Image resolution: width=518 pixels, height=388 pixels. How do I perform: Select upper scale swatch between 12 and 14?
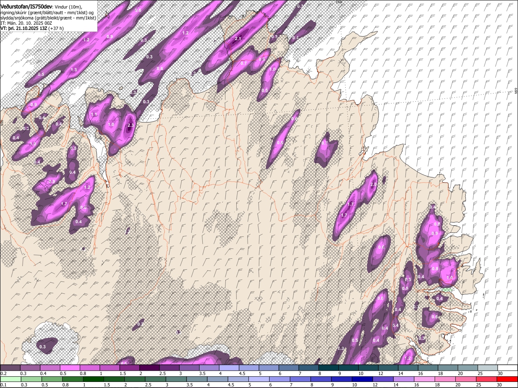click(388, 368)
